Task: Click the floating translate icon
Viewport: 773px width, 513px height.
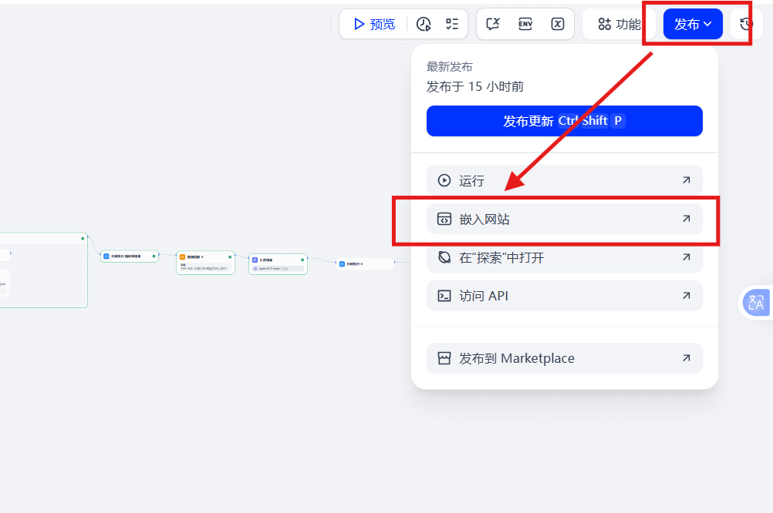Action: click(756, 302)
